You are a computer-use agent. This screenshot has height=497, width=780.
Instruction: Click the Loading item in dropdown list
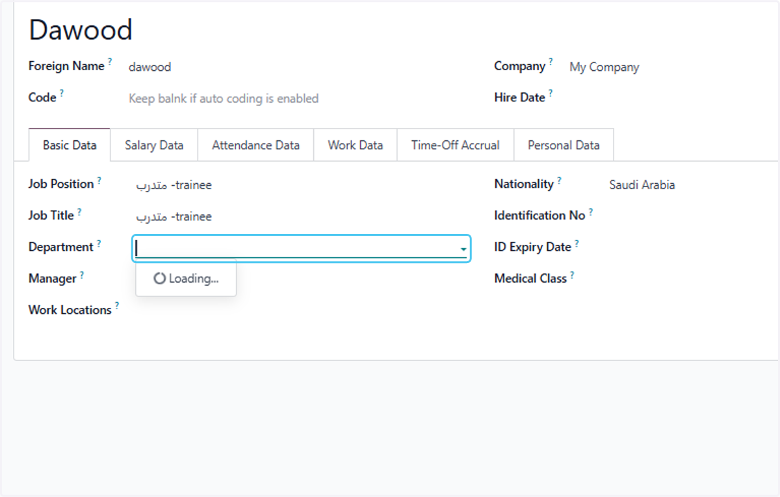coord(186,279)
